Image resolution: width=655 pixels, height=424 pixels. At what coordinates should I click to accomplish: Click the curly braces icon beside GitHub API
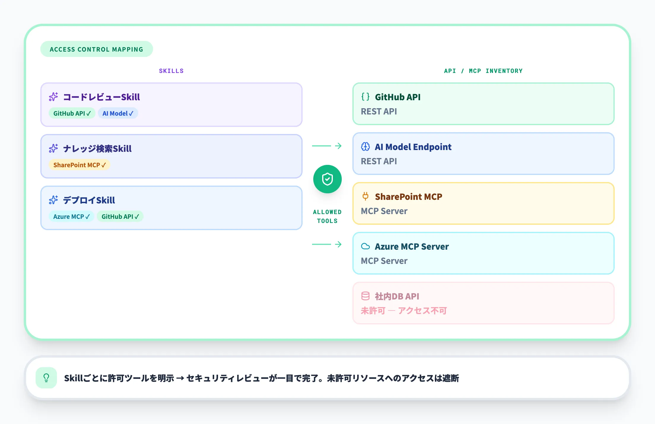pyautogui.click(x=365, y=97)
